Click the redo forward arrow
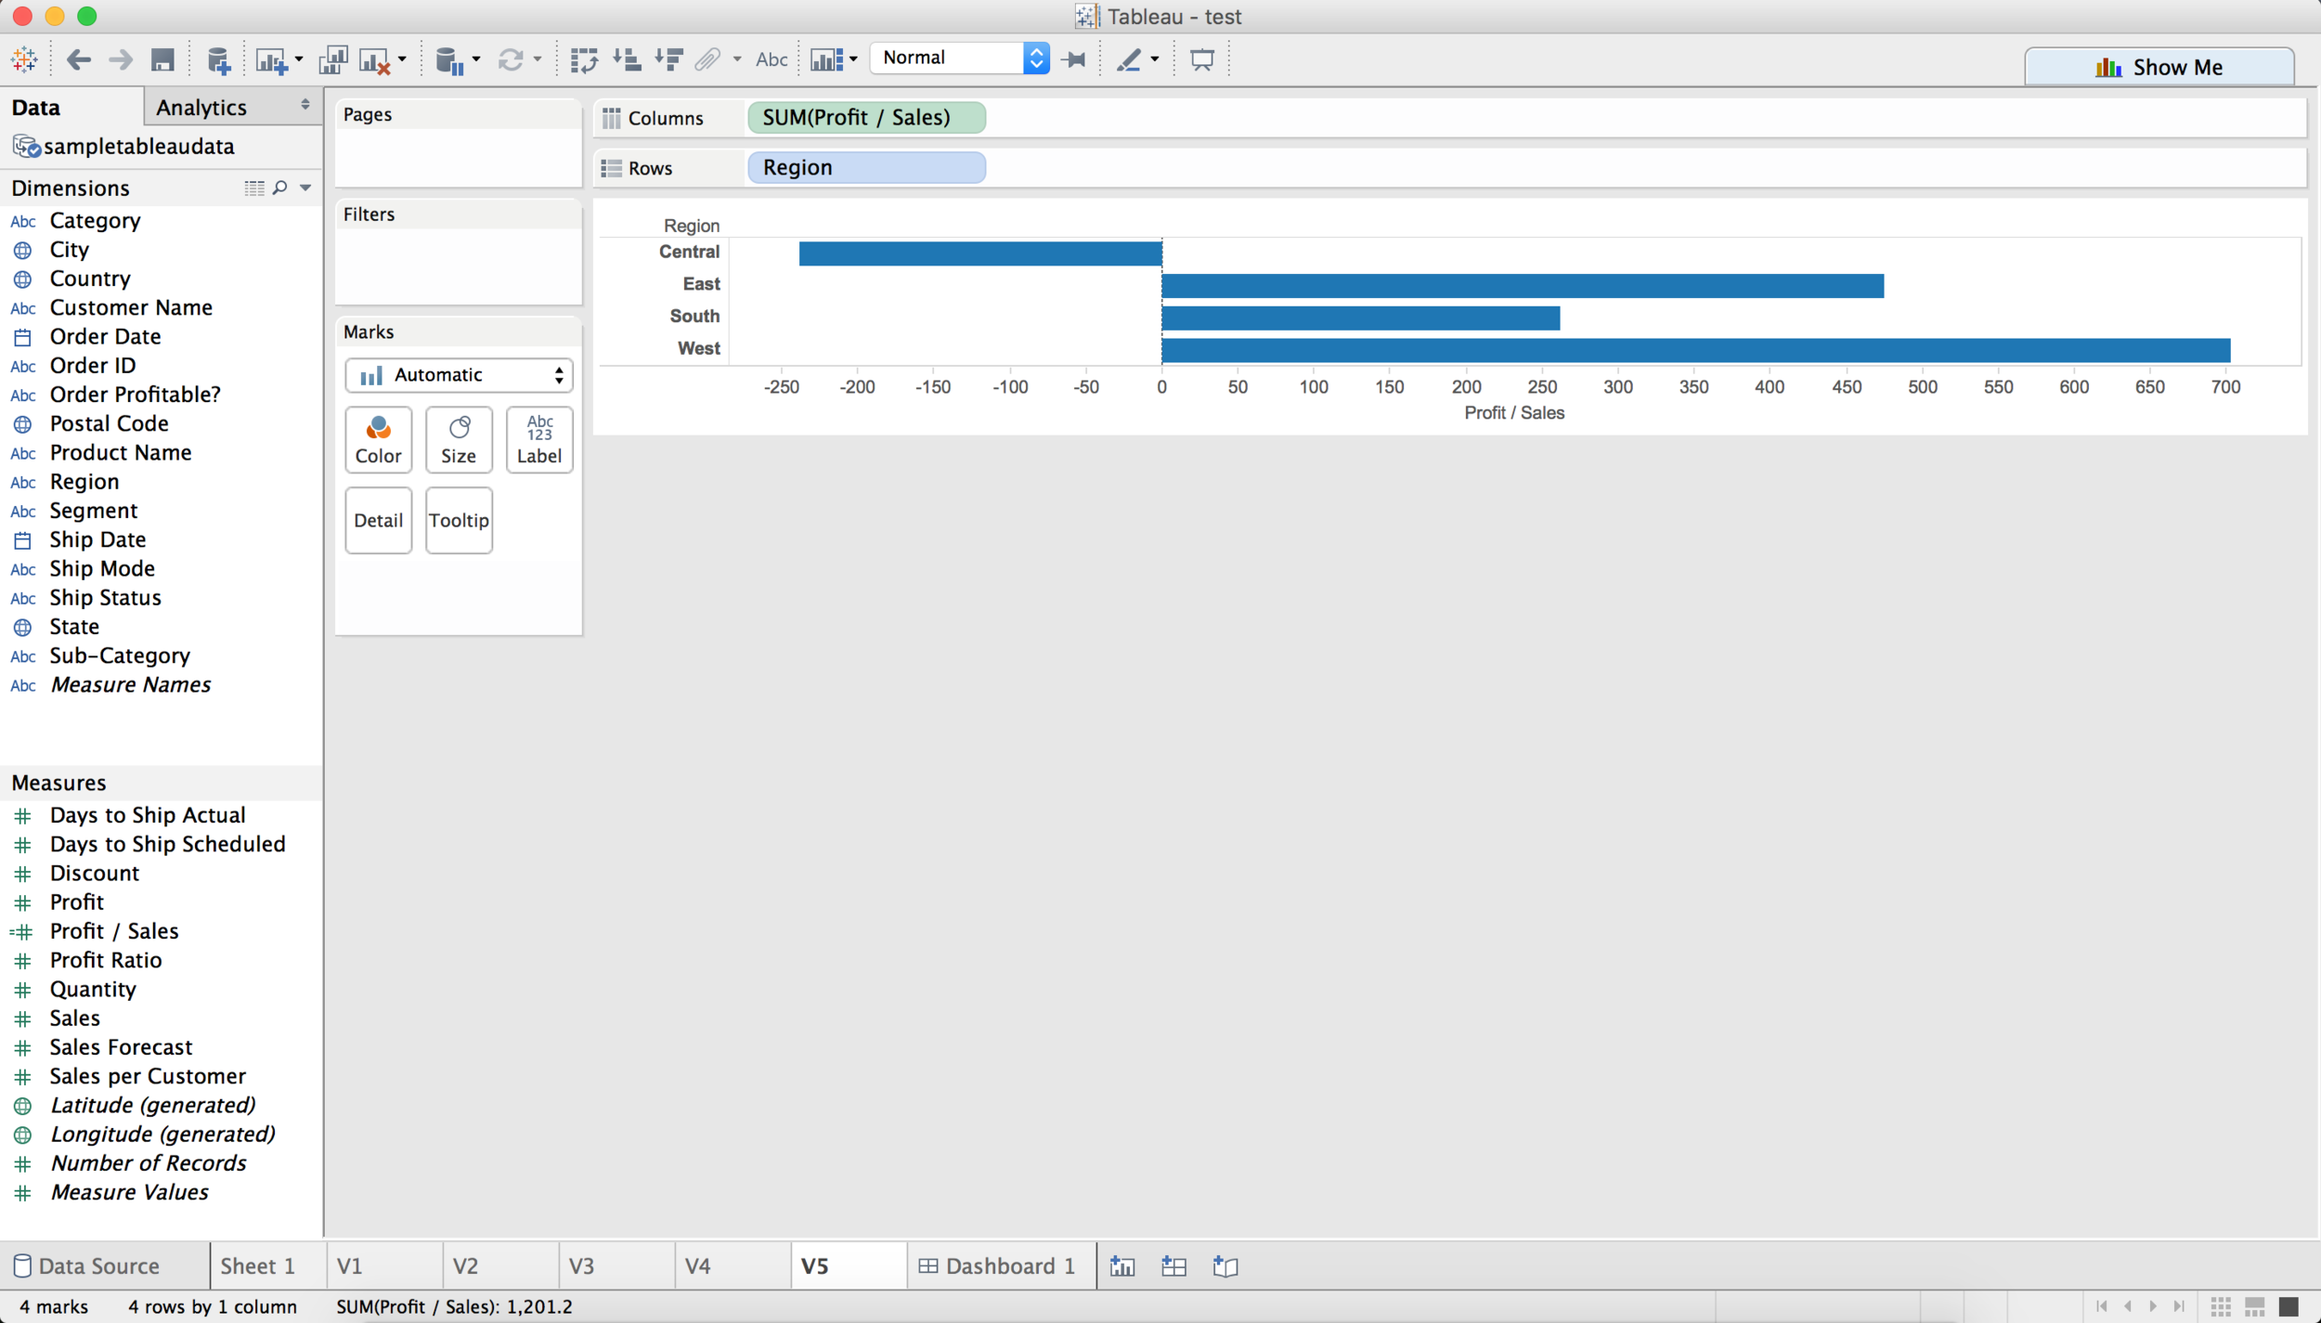Image resolution: width=2321 pixels, height=1323 pixels. (x=121, y=59)
